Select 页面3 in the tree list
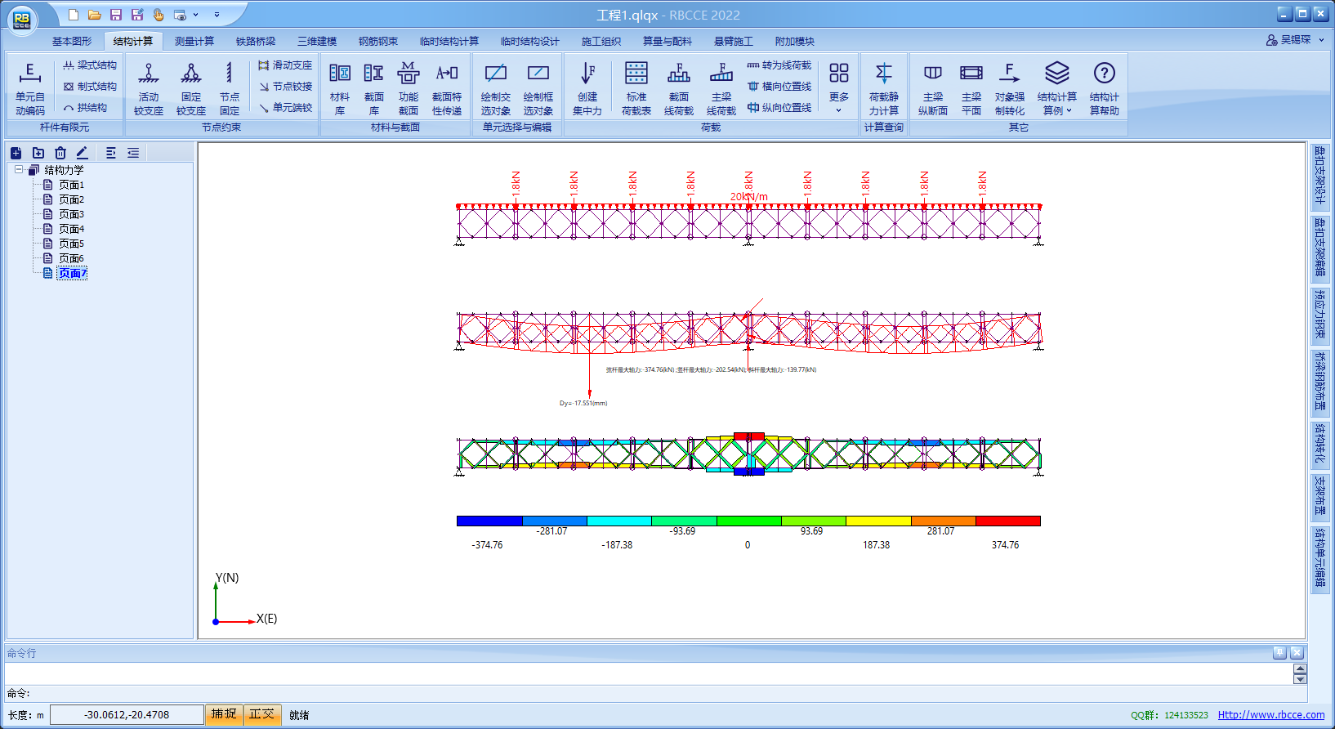 [x=71, y=214]
